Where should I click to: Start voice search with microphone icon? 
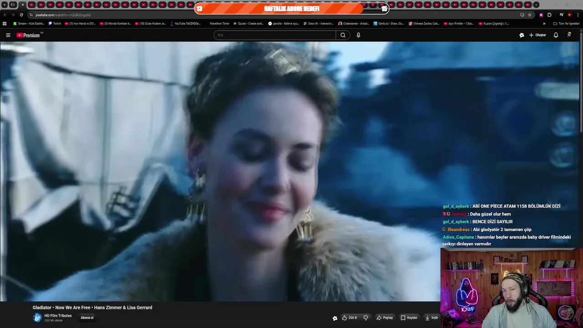(358, 35)
